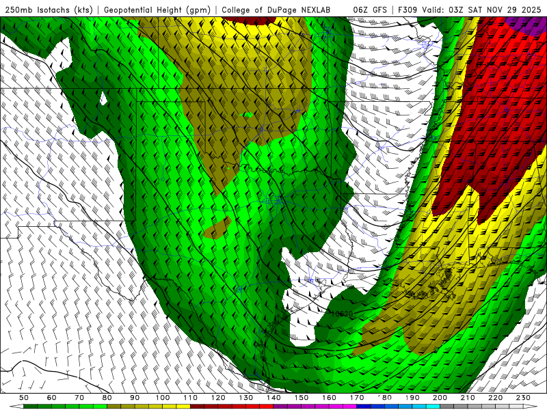Click the cyan swatch ending at 200
547x410 pixels.
coord(433,407)
